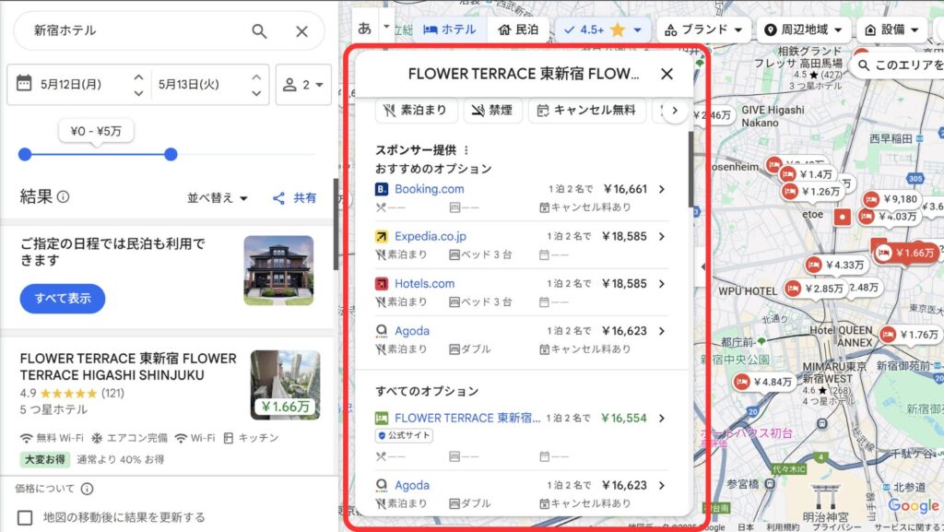Screen dimensions: 944x532
Task: Toggle the 禁煙 filter chip
Action: point(492,110)
